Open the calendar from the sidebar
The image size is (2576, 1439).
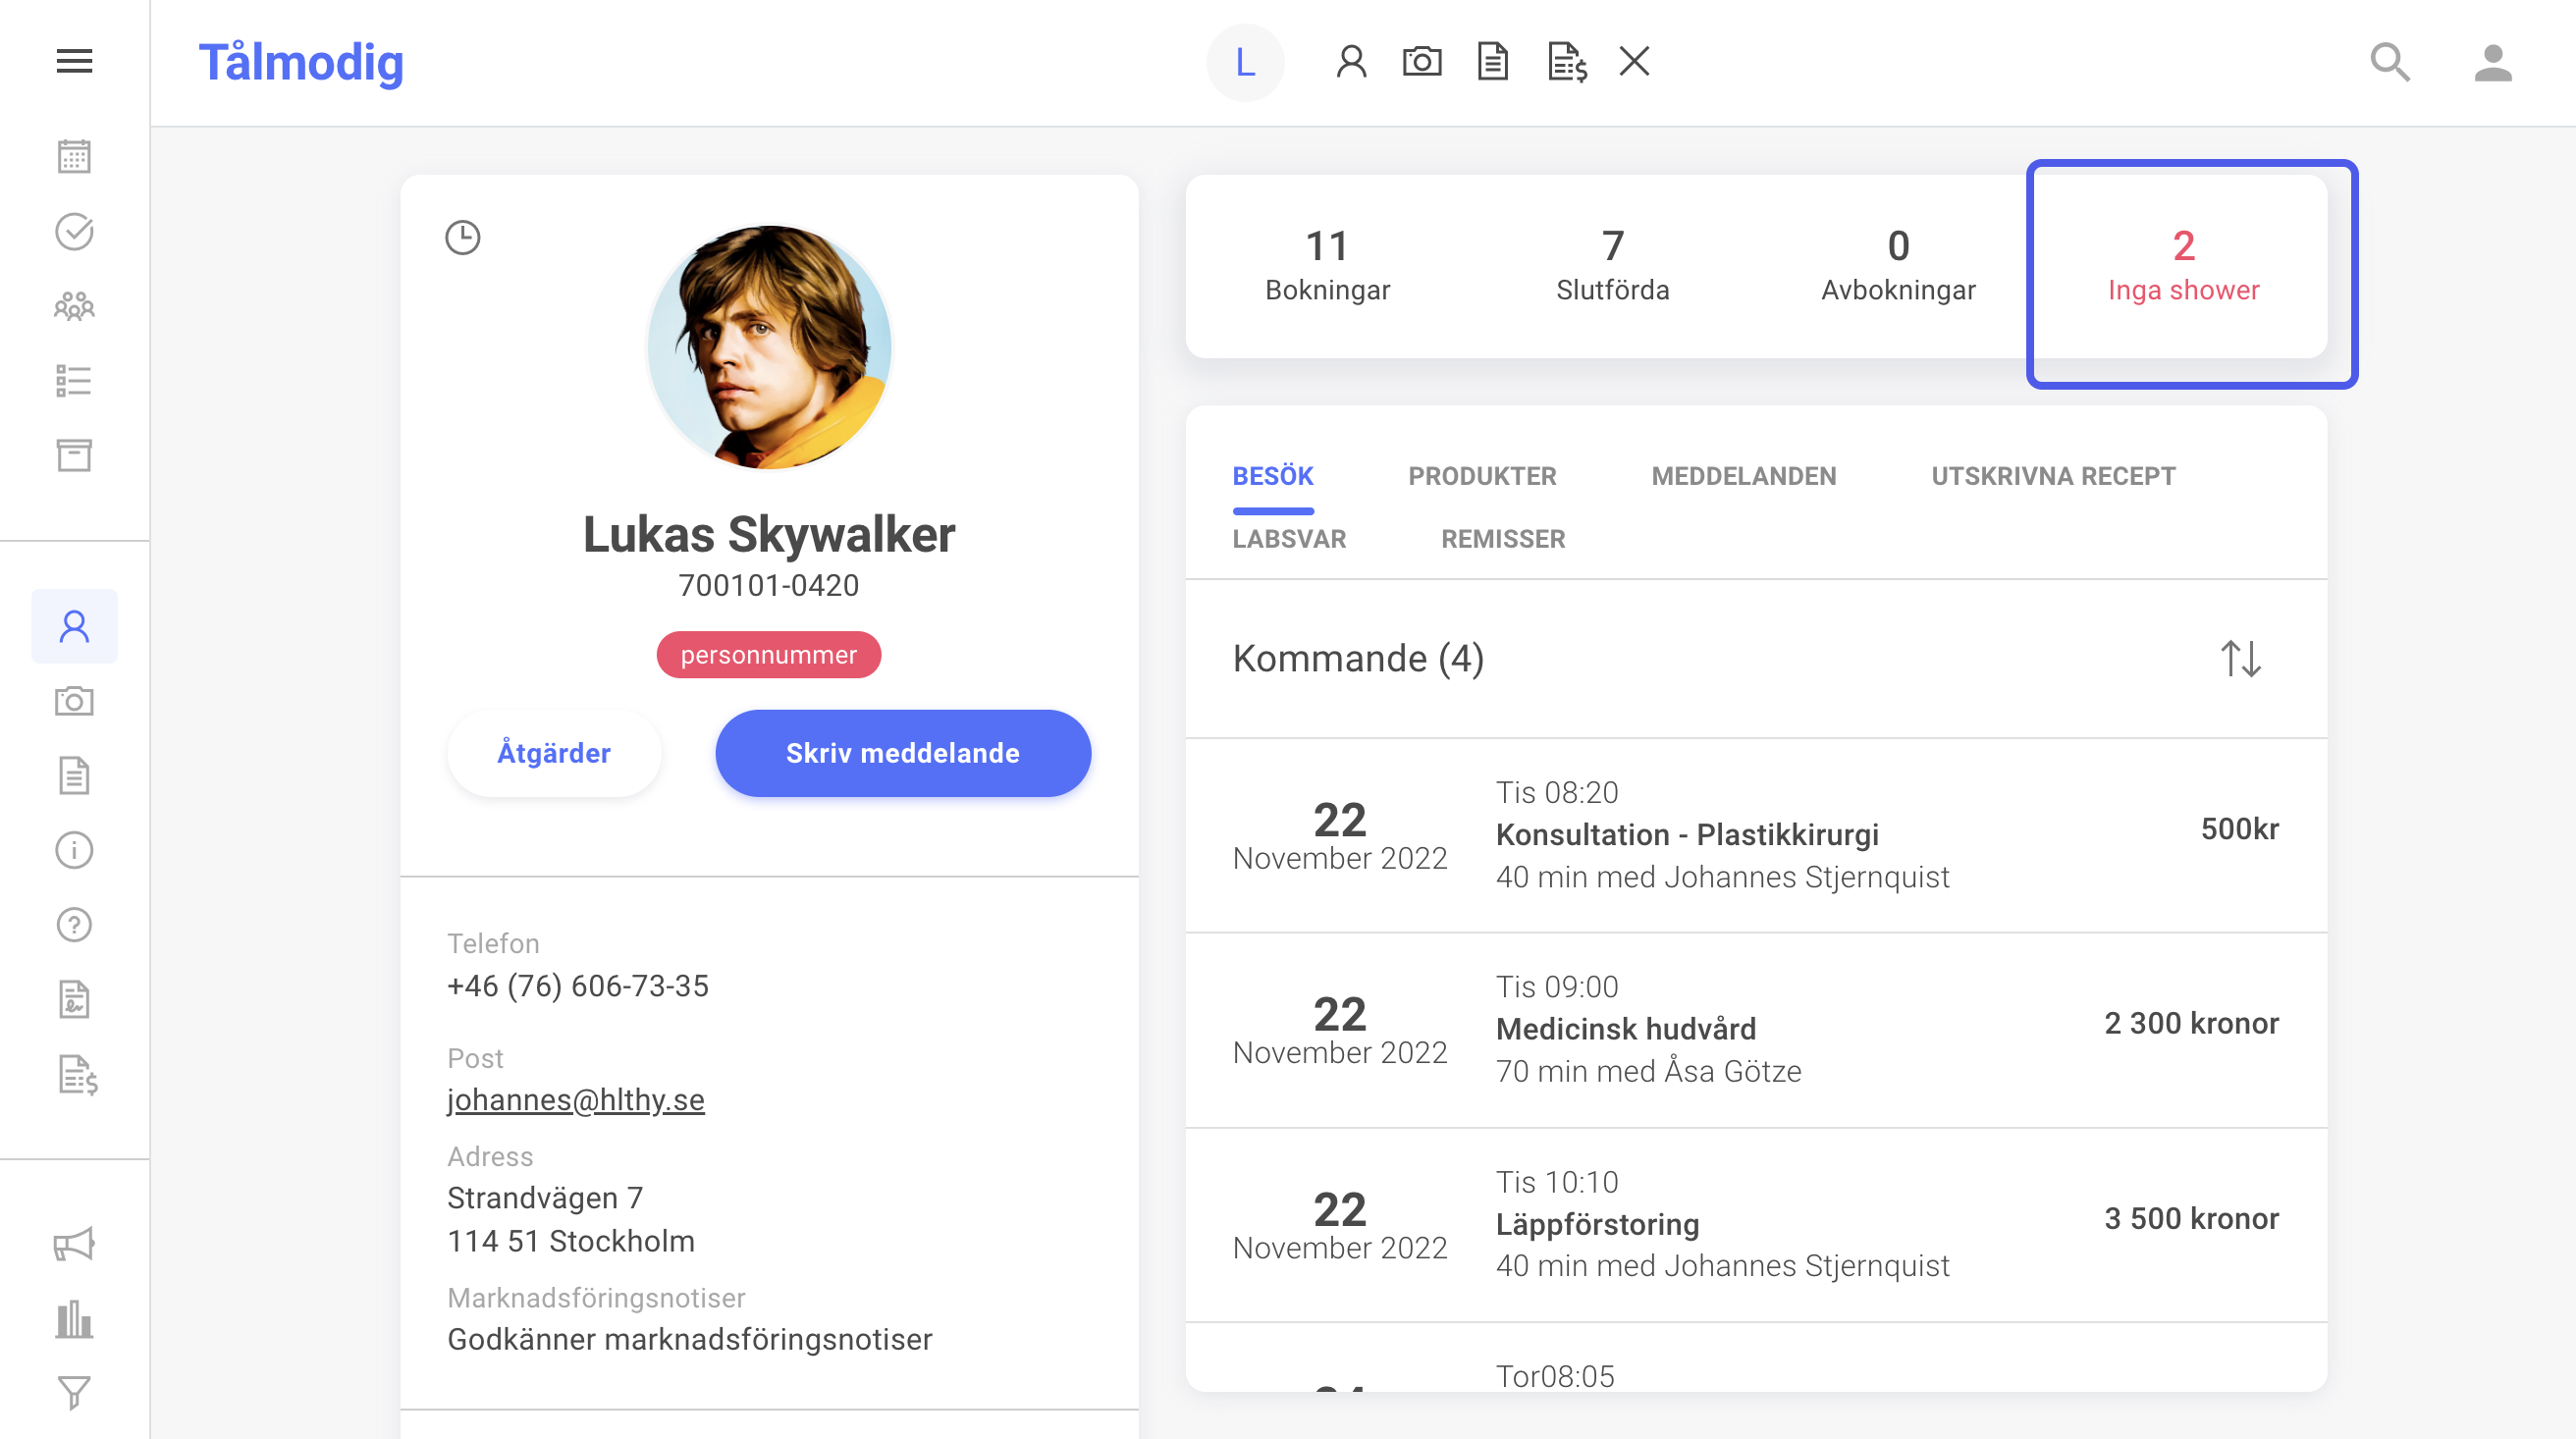74,156
